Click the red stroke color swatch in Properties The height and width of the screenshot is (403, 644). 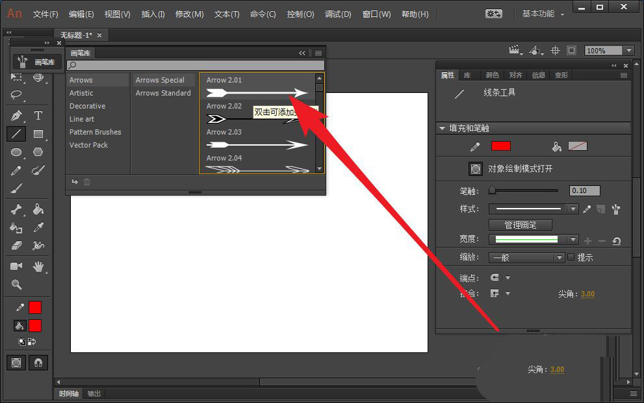500,146
